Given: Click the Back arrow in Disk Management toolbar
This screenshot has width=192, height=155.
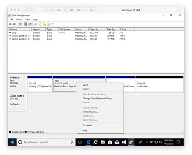Looking at the screenshot, I should coord(10,24).
